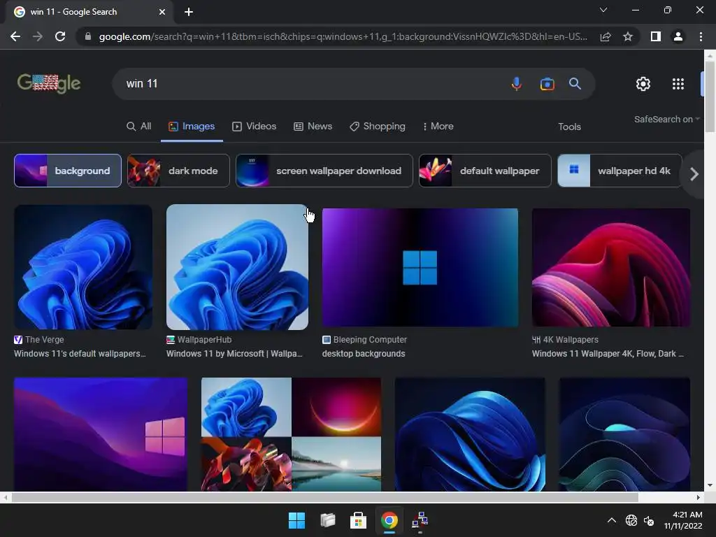Search by voice with the microphone
Image resolution: width=716 pixels, height=537 pixels.
tap(517, 84)
